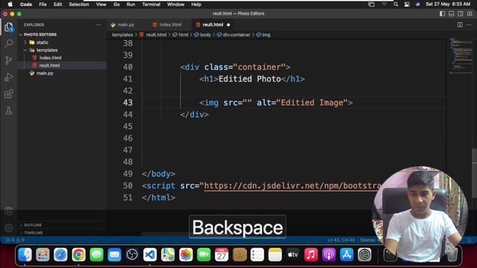Open App Store from the dock
The image size is (477, 268).
(x=347, y=255)
